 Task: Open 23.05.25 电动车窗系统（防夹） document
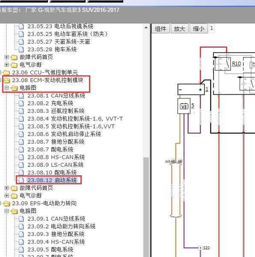pos(68,34)
